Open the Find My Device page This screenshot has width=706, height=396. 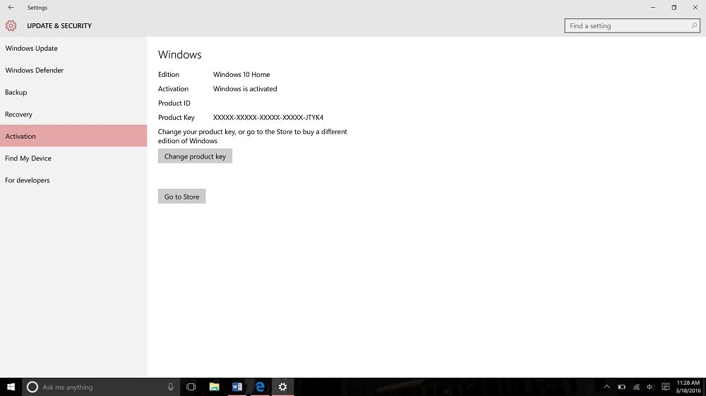73,159
